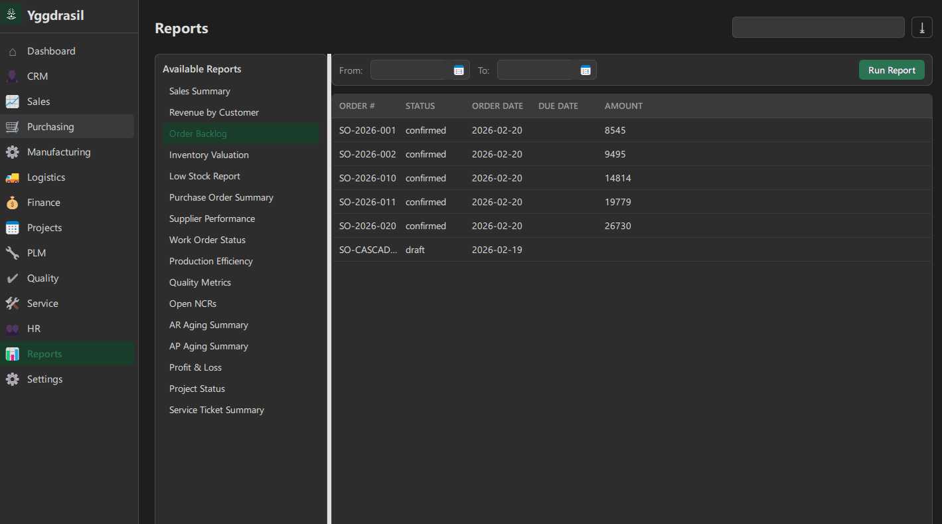Select the CRM module icon

12,76
